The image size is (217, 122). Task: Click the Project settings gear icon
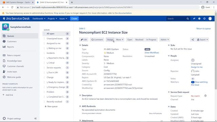[x=4, y=118]
